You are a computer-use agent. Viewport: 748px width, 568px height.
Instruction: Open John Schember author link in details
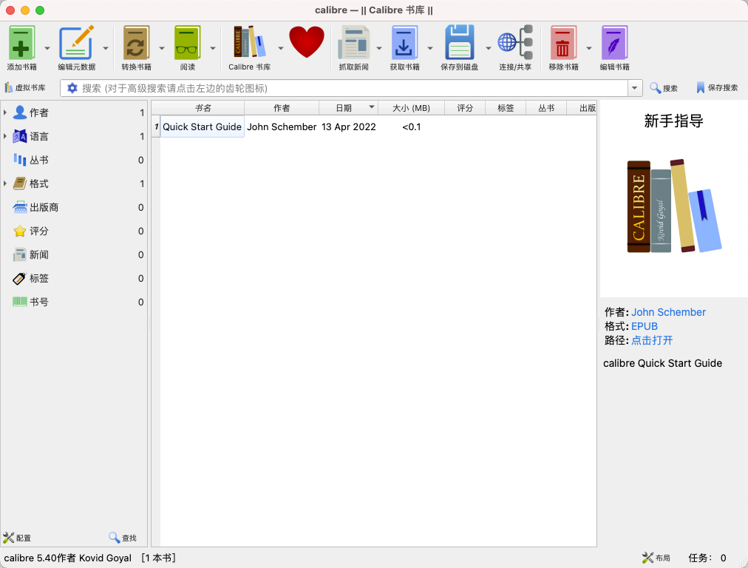pos(668,312)
